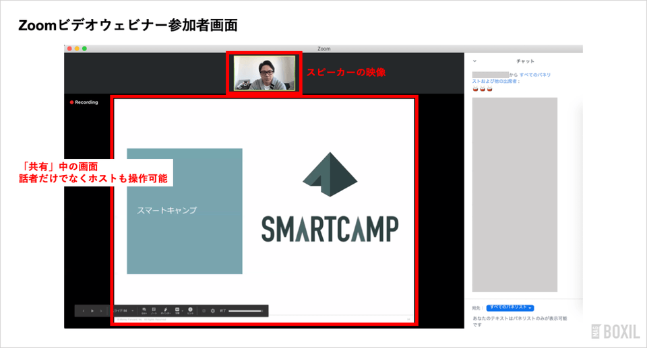Click the previous slide arrow in presenter toolbar

point(84,311)
